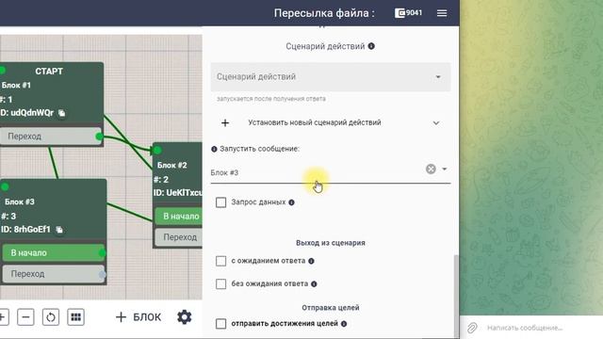Image resolution: width=603 pixels, height=339 pixels.
Task: Enable отправить достижения целей checkbox
Action: coord(220,324)
